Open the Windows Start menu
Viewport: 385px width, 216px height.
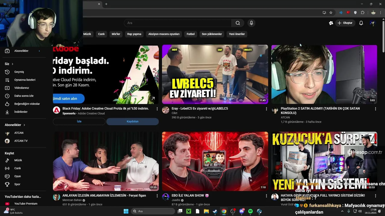pyautogui.click(x=126, y=211)
